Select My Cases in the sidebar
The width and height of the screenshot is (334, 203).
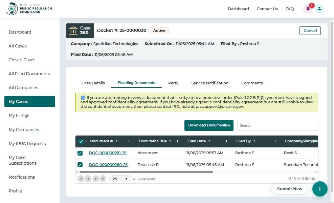pyautogui.click(x=29, y=102)
